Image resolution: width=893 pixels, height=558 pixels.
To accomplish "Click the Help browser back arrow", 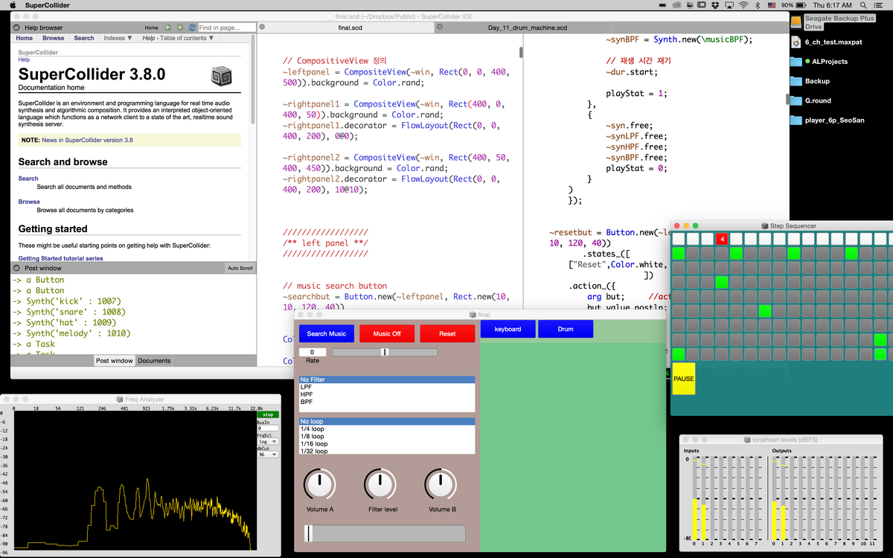I will pos(168,27).
